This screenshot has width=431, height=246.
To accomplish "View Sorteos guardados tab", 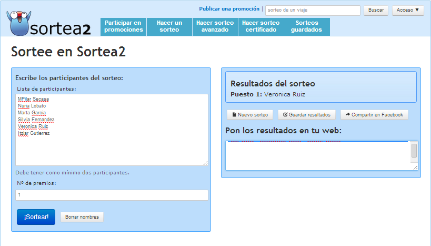I will point(306,26).
